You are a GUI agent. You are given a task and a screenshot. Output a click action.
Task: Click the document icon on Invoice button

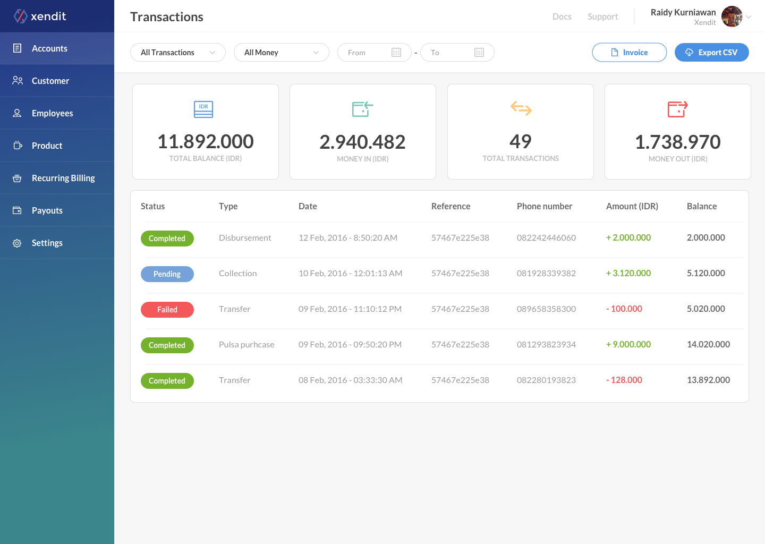pyautogui.click(x=615, y=52)
